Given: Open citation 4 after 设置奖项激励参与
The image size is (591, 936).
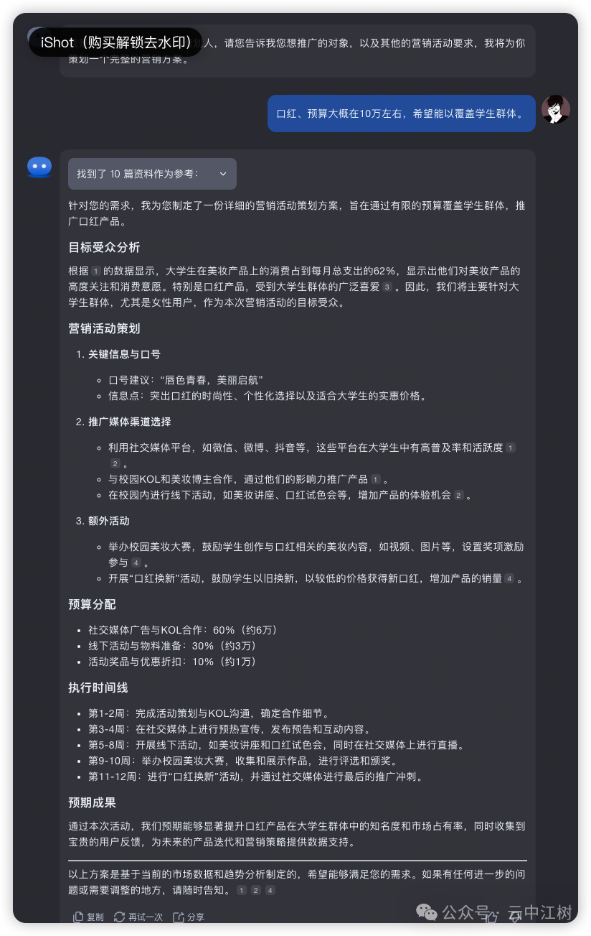Looking at the screenshot, I should [x=136, y=562].
